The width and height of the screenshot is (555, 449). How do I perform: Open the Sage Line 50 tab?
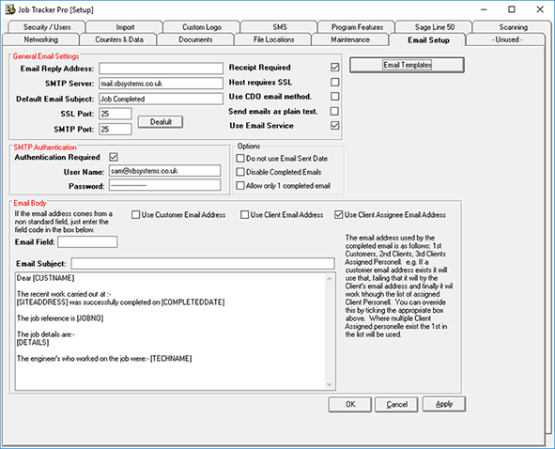point(434,27)
